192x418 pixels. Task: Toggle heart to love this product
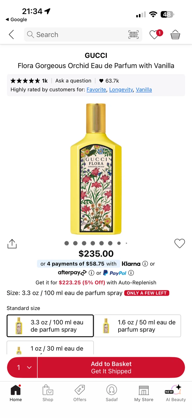click(x=180, y=243)
